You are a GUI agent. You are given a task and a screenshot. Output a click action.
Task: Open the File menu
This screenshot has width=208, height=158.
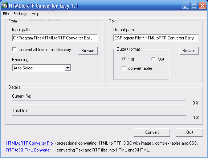(6, 14)
